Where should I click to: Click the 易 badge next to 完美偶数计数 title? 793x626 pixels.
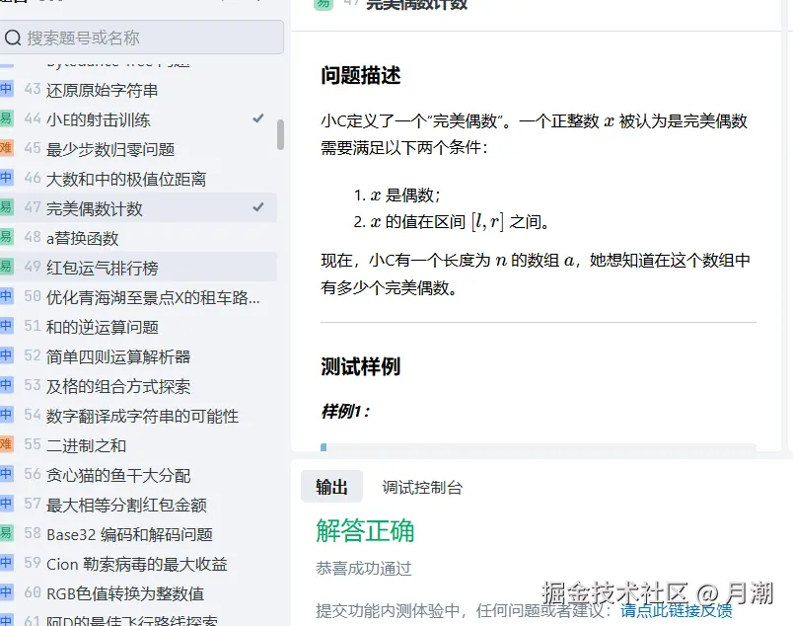(323, 4)
